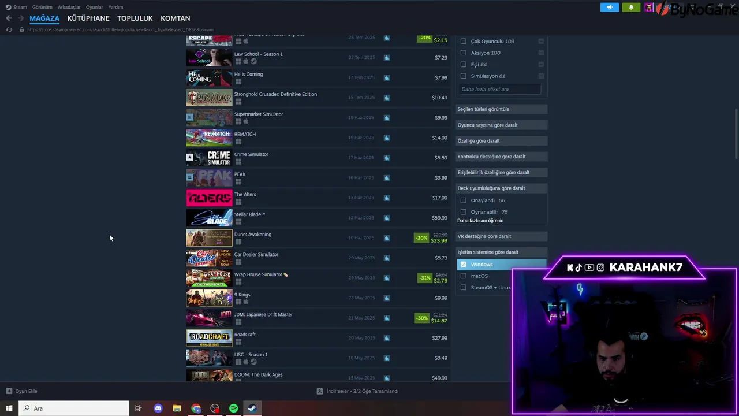Check the SteamOS + Linux filter
The width and height of the screenshot is (739, 416).
(x=463, y=287)
